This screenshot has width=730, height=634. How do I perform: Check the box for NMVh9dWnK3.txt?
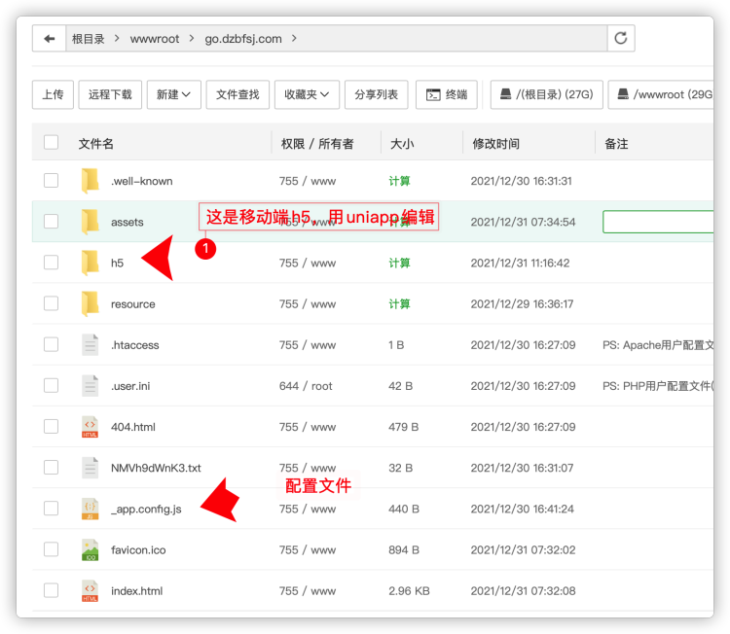pos(51,468)
